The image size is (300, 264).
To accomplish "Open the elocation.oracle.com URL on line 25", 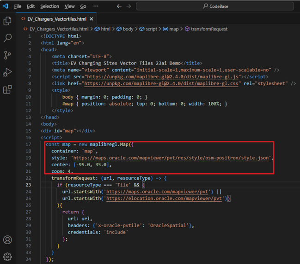I will [x=164, y=199].
